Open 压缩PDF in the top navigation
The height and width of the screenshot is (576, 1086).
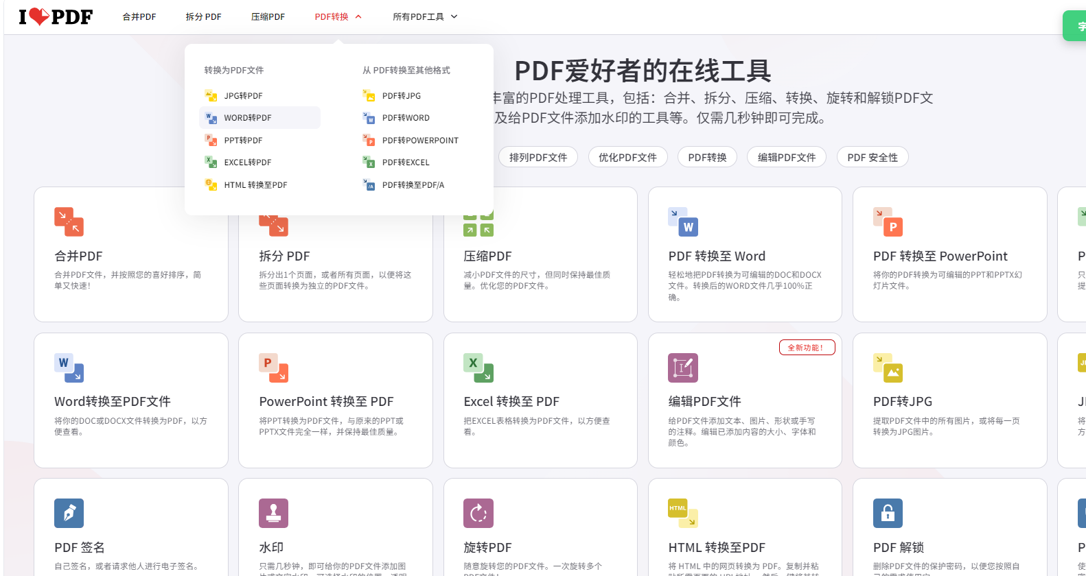point(268,16)
